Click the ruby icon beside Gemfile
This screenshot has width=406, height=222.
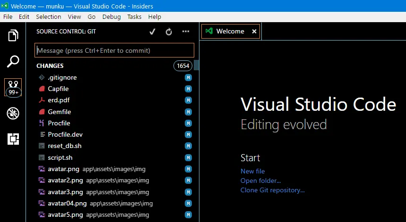click(42, 112)
